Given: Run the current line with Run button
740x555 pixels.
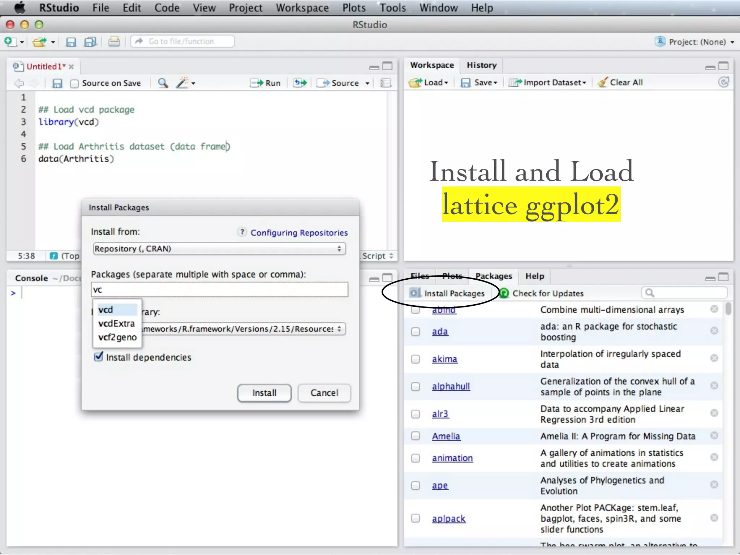Looking at the screenshot, I should [266, 83].
